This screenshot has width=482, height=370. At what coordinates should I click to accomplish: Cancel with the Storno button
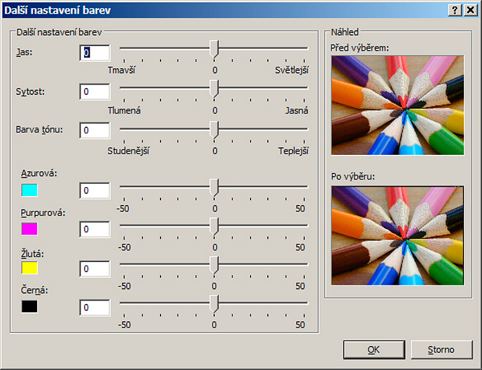441,349
